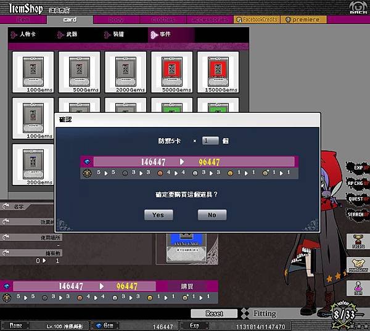Click the Fitting button
This screenshot has height=331, width=370.
265,314
